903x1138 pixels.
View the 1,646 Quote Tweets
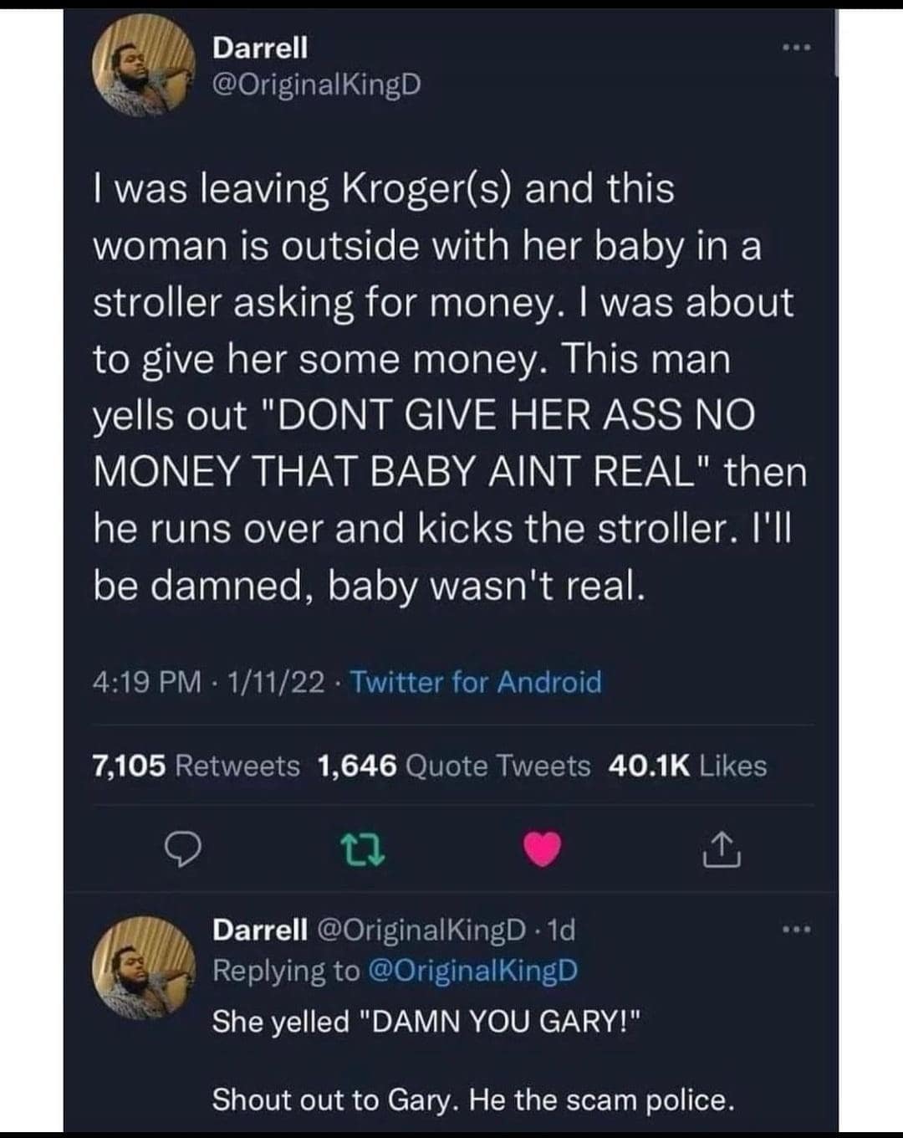tap(454, 766)
